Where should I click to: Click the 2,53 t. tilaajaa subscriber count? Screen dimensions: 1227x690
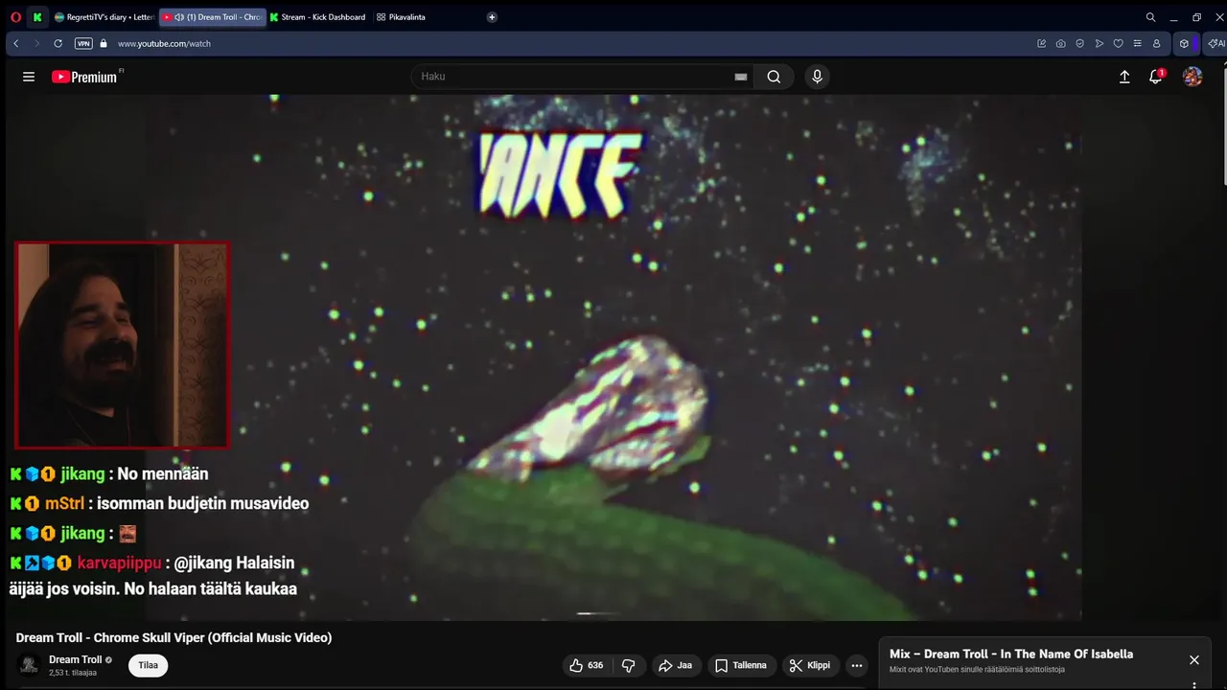(x=73, y=673)
